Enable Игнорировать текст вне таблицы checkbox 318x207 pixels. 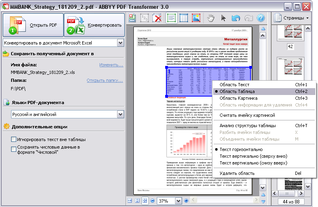13,139
